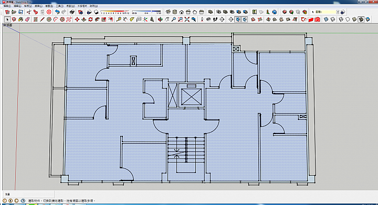
Task: Open the File (檔案) menu
Action: pos(7,6)
